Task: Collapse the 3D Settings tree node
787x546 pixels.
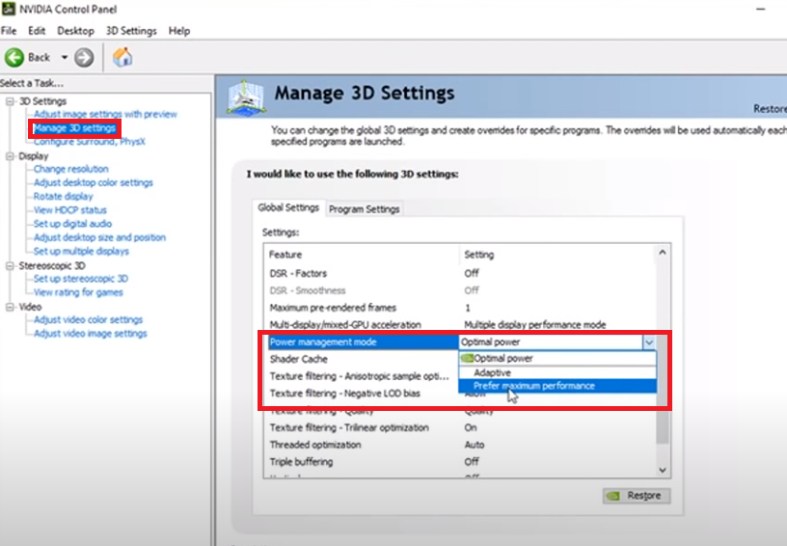Action: 10,101
